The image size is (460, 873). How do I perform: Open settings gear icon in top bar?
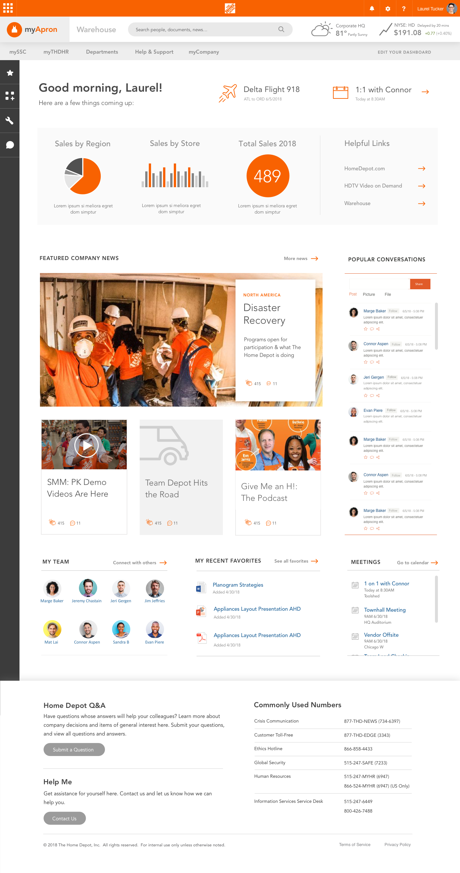388,8
